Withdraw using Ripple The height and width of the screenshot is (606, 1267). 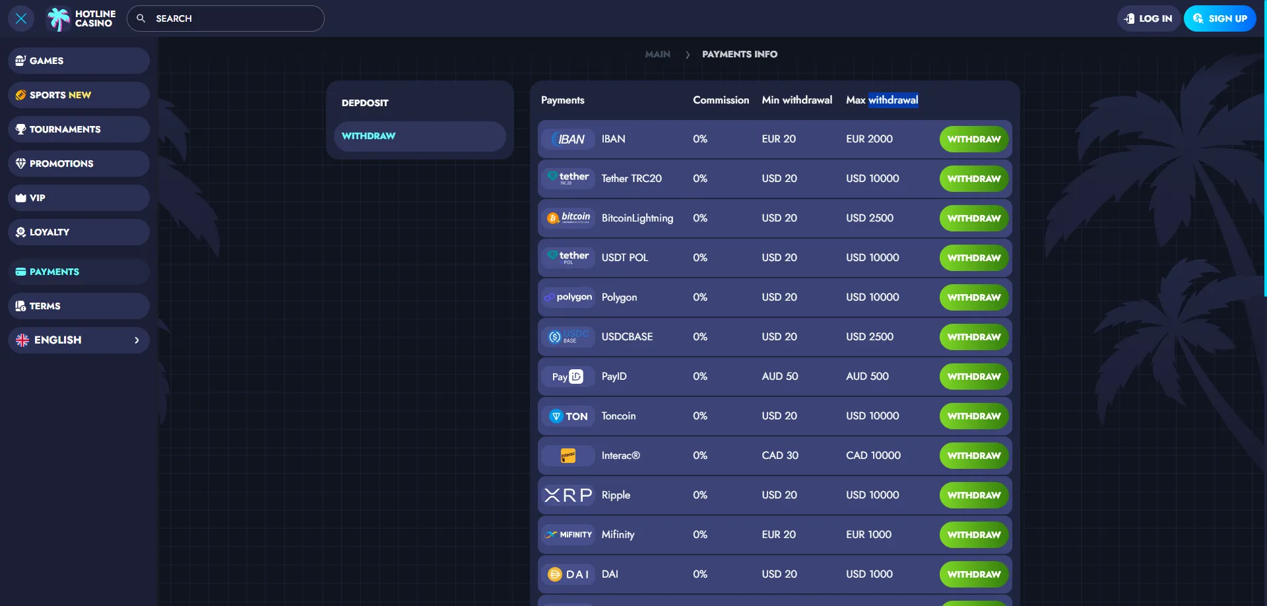(x=974, y=495)
